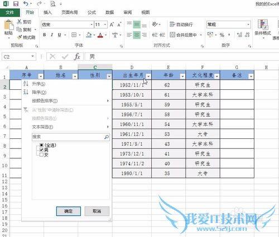Click the increase decimal icon

click(x=239, y=35)
